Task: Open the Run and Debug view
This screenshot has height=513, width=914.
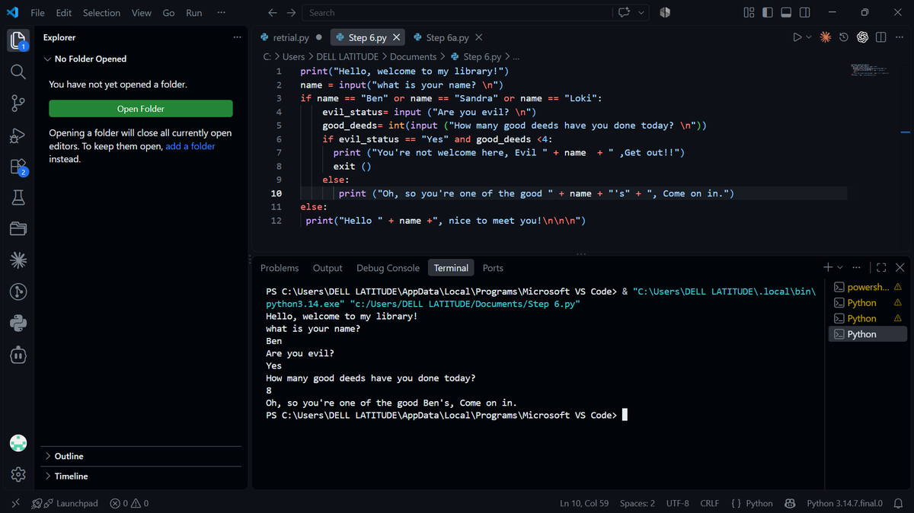Action: coord(18,135)
